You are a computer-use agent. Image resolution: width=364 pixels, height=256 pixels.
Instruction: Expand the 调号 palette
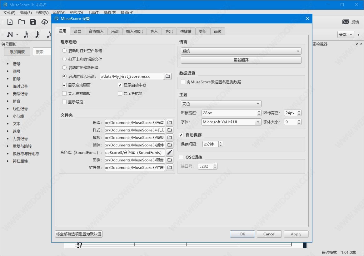click(8, 71)
